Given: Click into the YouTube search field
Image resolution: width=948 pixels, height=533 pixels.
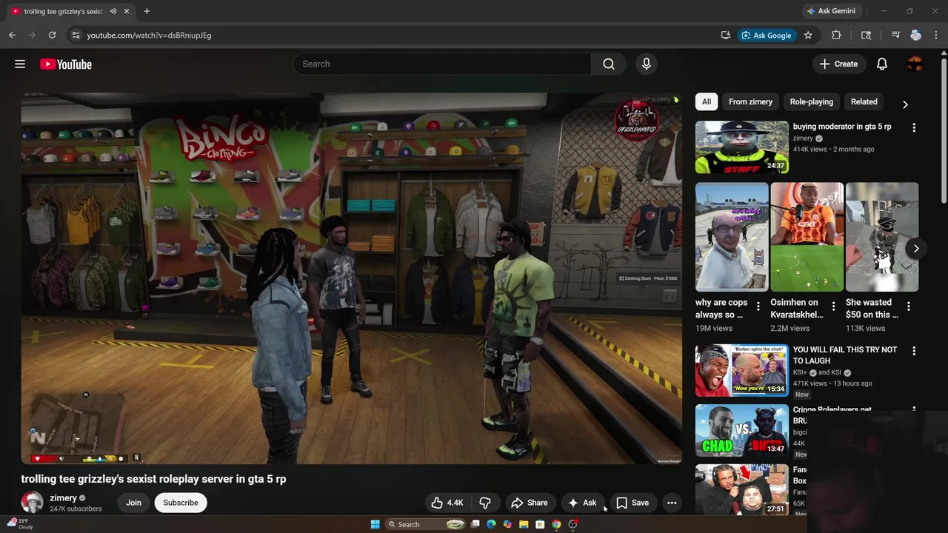Looking at the screenshot, I should [x=442, y=64].
